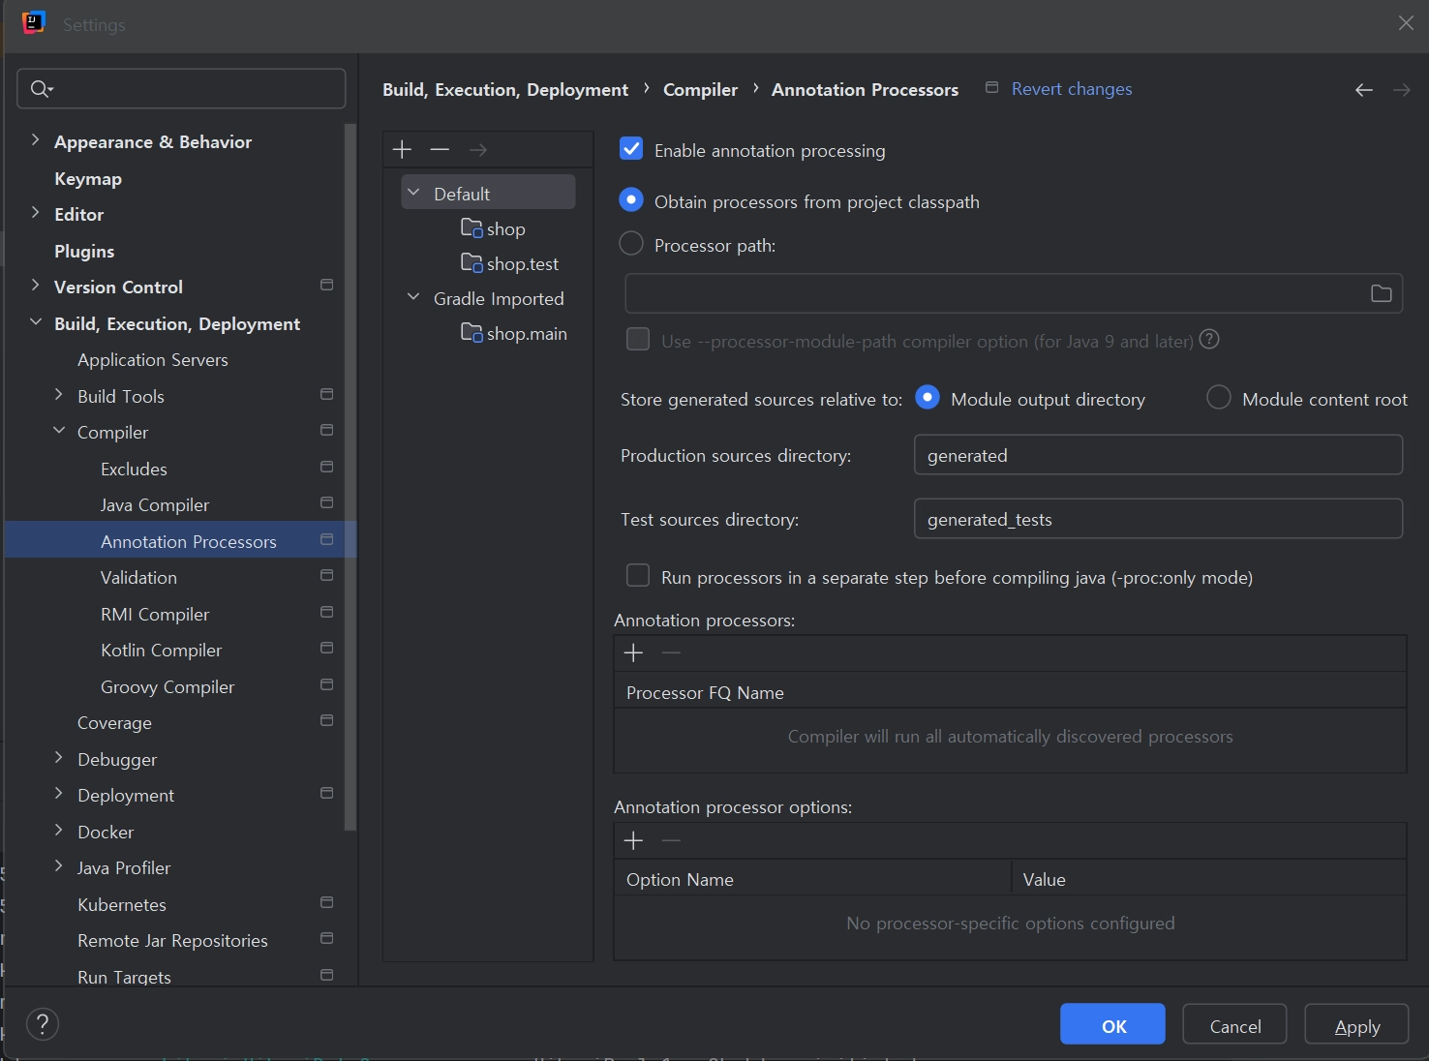Screen dimensions: 1429x1061
Task: Click project-level icon beside Version Control
Action: pyautogui.click(x=326, y=286)
